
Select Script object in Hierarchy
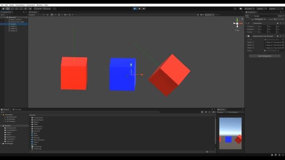point(13,24)
